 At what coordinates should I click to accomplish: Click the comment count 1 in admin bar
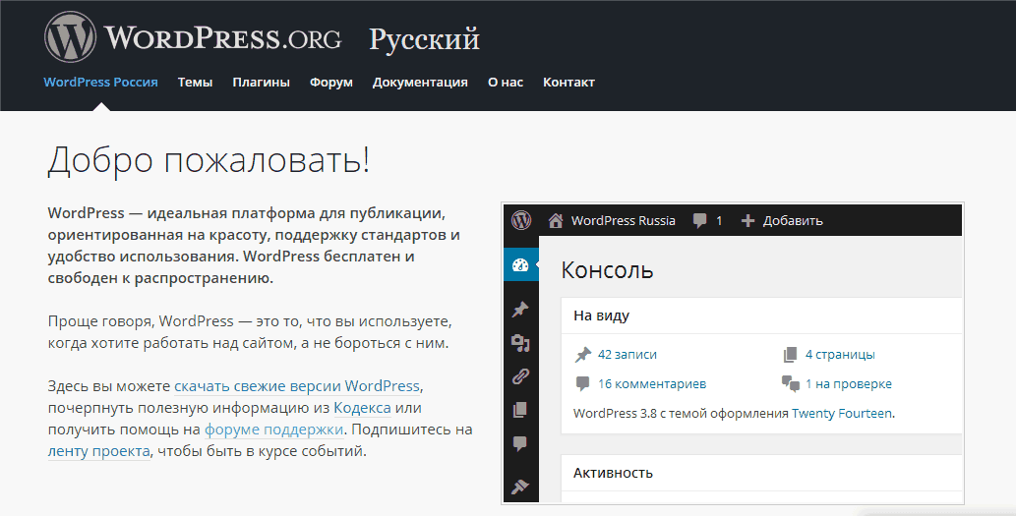click(x=719, y=221)
